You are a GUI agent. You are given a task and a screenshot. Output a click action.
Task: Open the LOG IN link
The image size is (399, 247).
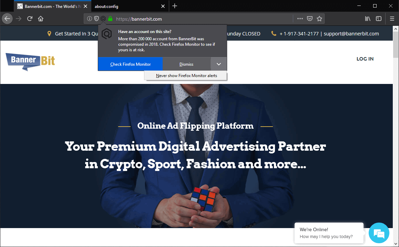(365, 59)
